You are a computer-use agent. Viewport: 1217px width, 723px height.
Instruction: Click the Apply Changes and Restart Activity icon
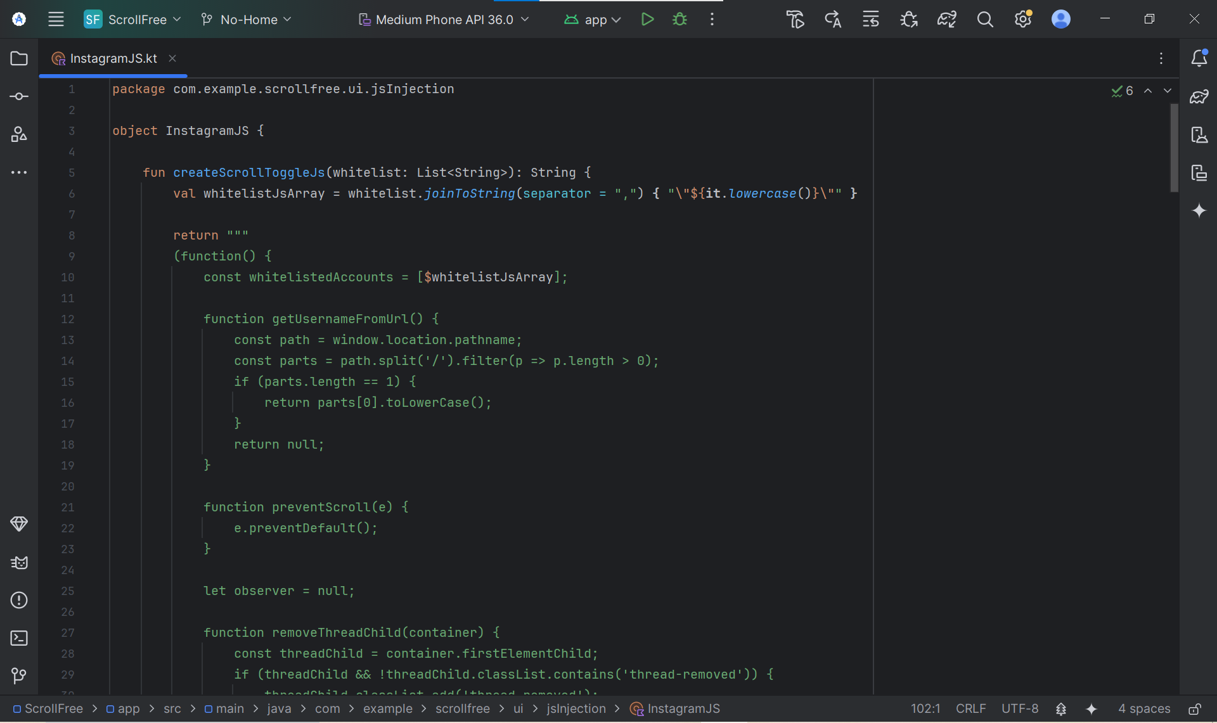pos(795,19)
